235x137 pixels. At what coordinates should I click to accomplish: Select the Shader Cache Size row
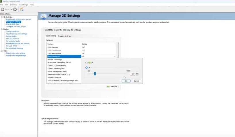pos(64,77)
